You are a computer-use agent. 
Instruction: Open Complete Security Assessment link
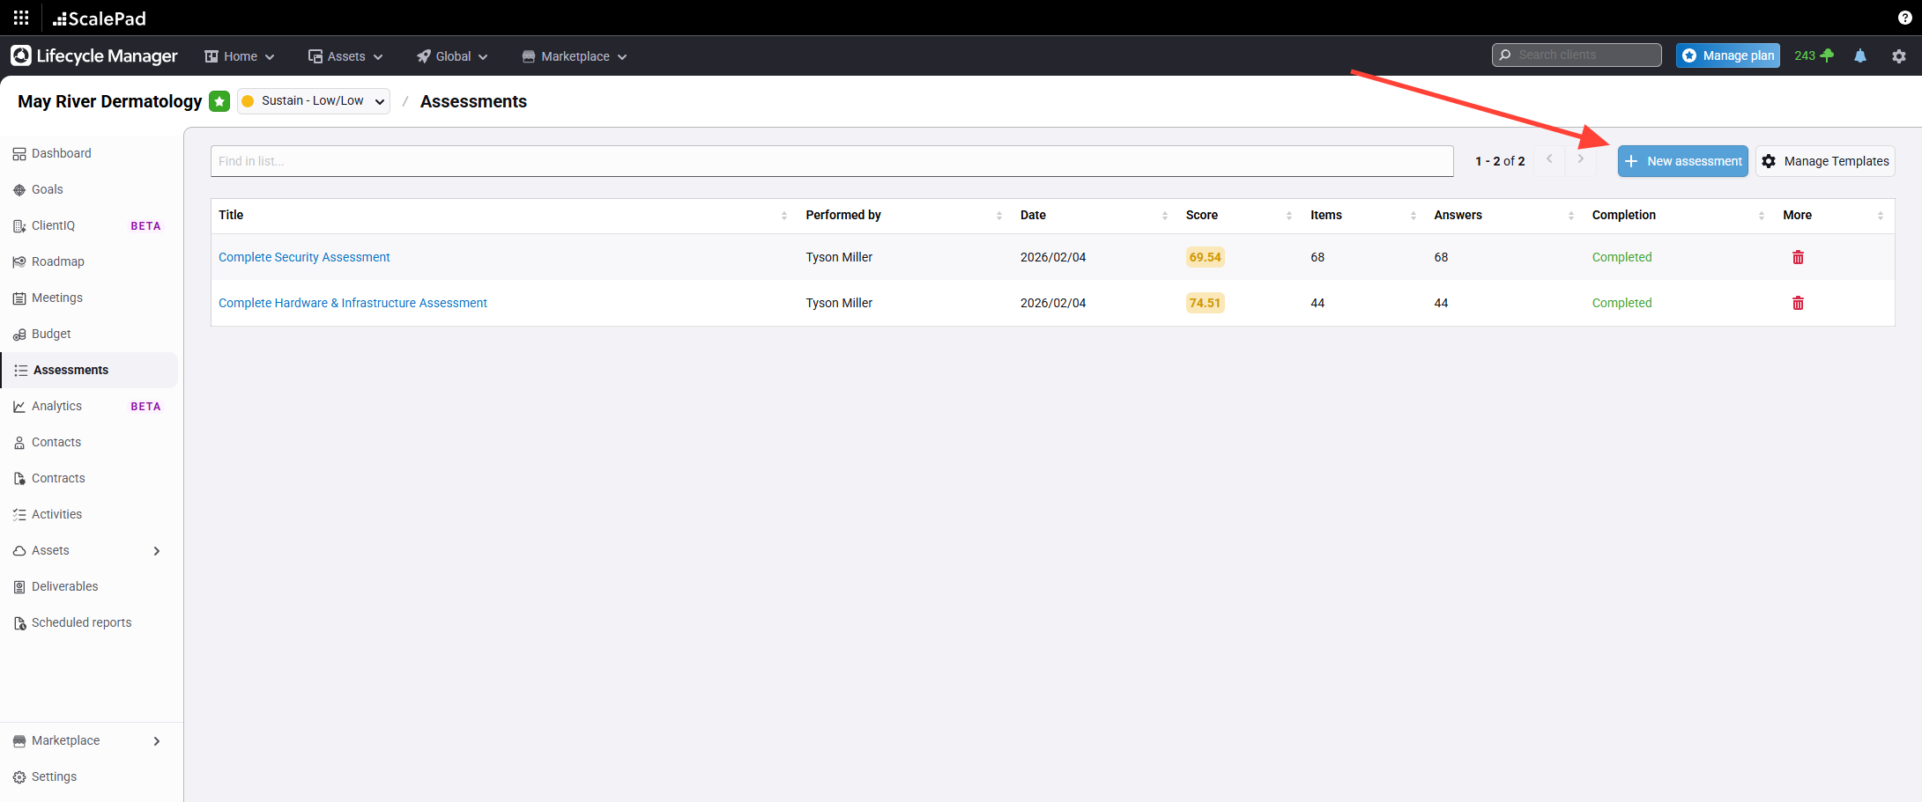304,257
